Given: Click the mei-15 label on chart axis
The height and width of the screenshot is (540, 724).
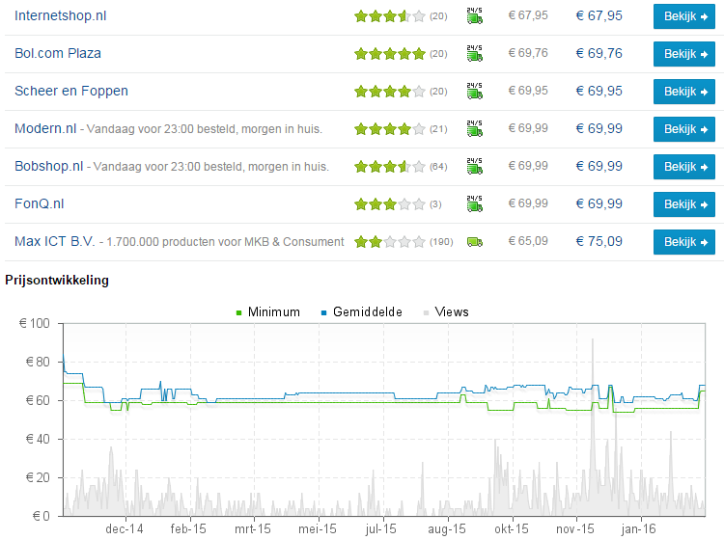Looking at the screenshot, I should pyautogui.click(x=318, y=529).
